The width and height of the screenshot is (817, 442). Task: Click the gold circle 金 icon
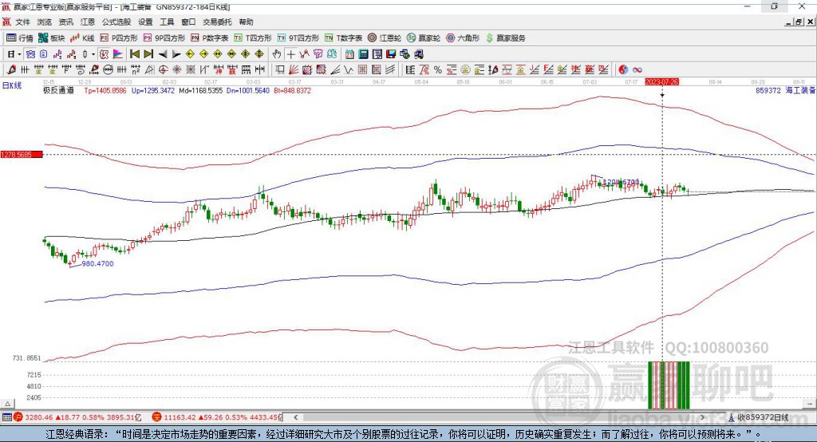coord(465,70)
